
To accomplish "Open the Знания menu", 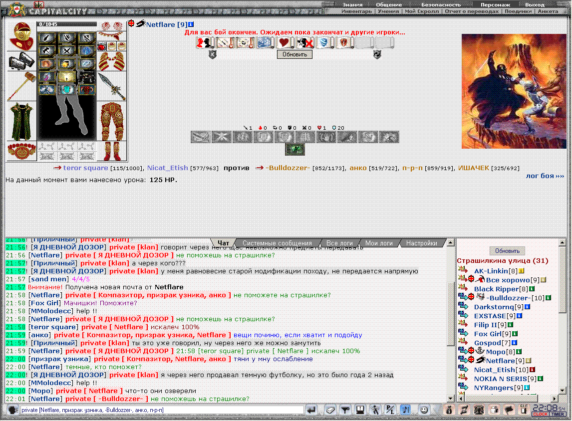I will 352,4.
